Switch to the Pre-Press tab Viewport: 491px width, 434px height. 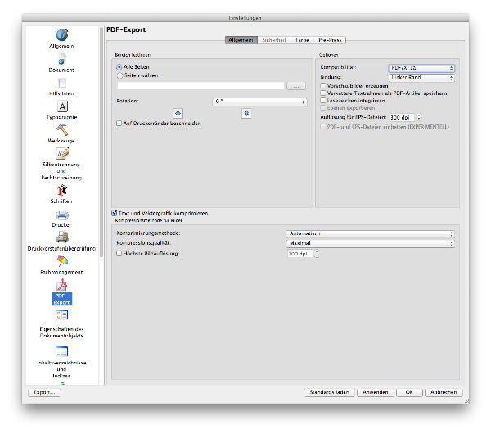(x=330, y=39)
